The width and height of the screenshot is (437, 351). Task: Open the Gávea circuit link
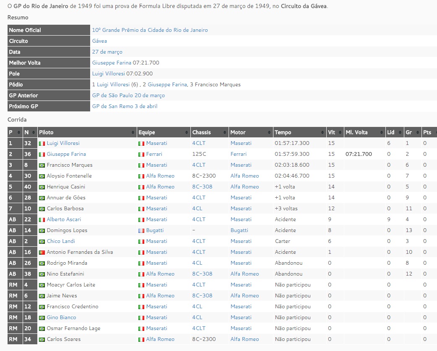coord(99,41)
